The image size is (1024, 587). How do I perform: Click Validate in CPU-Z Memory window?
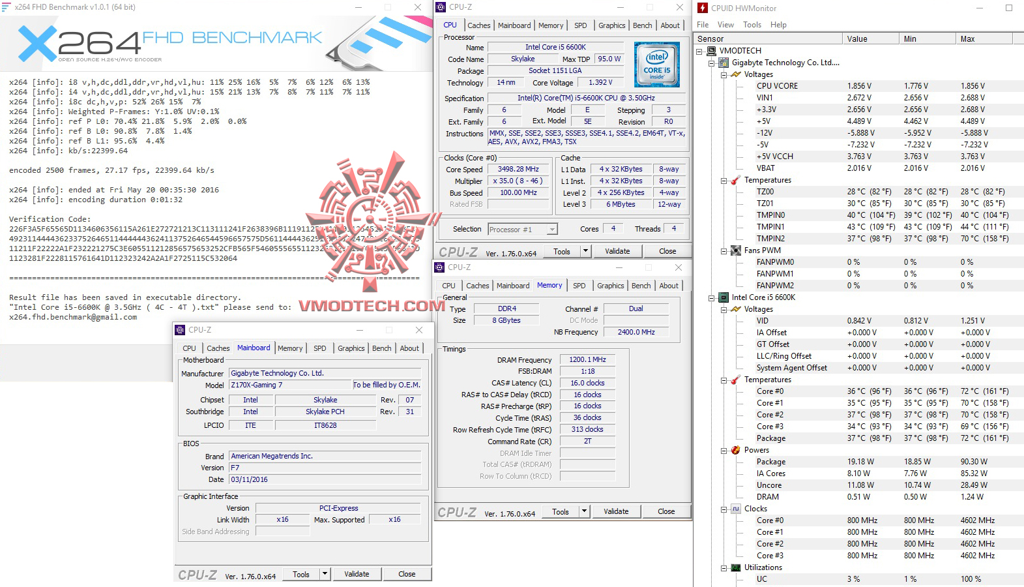coord(616,511)
